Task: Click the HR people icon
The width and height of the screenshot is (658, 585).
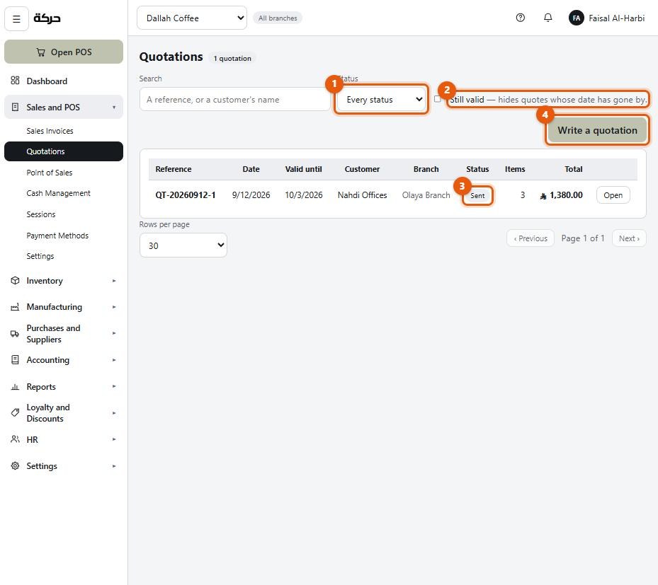Action: tap(15, 439)
